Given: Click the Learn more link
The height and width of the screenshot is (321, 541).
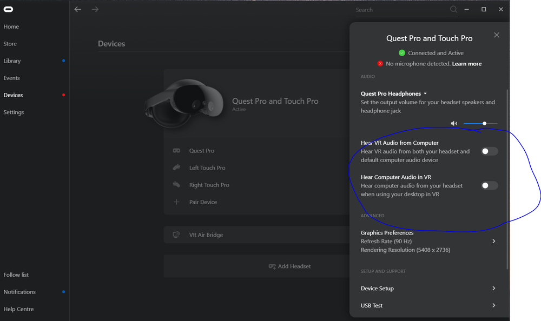Looking at the screenshot, I should pos(467,63).
